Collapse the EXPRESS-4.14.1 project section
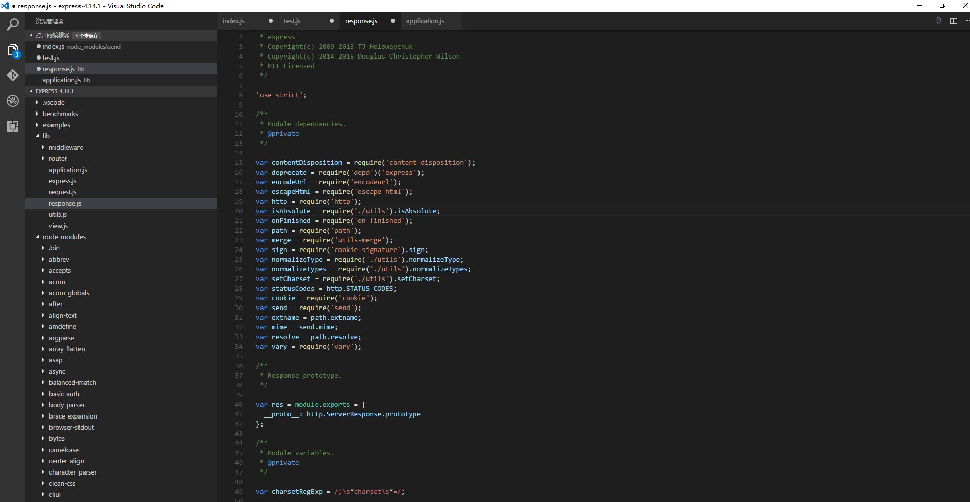 [121, 91]
